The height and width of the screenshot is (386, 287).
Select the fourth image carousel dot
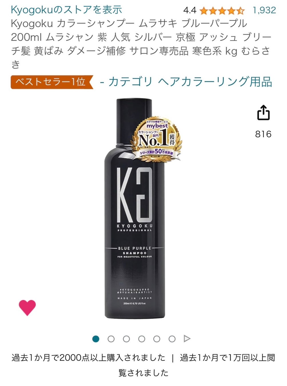point(141,339)
